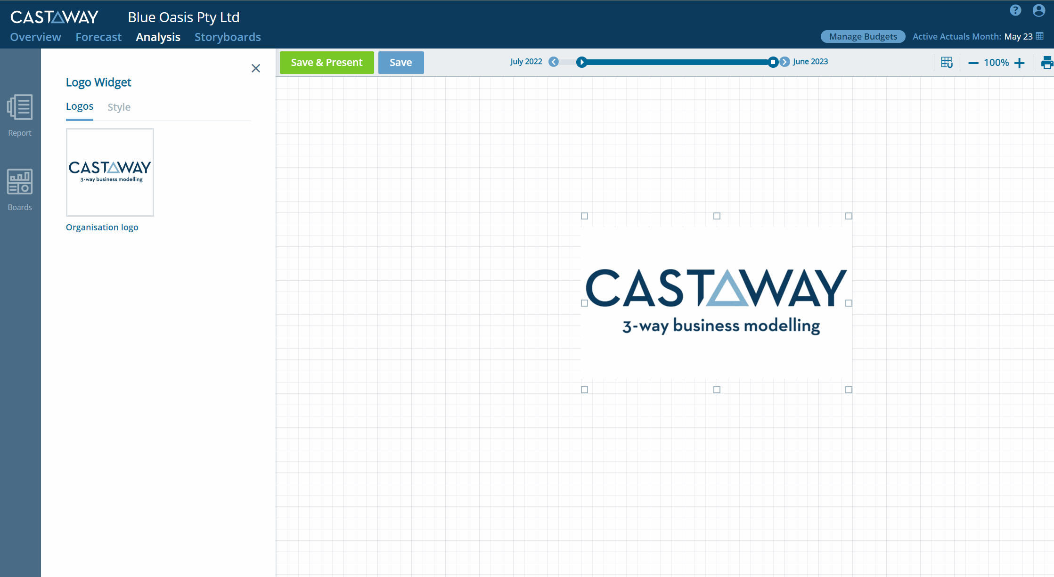Click the top-right resize handle of logo
The height and width of the screenshot is (577, 1054).
(x=849, y=216)
